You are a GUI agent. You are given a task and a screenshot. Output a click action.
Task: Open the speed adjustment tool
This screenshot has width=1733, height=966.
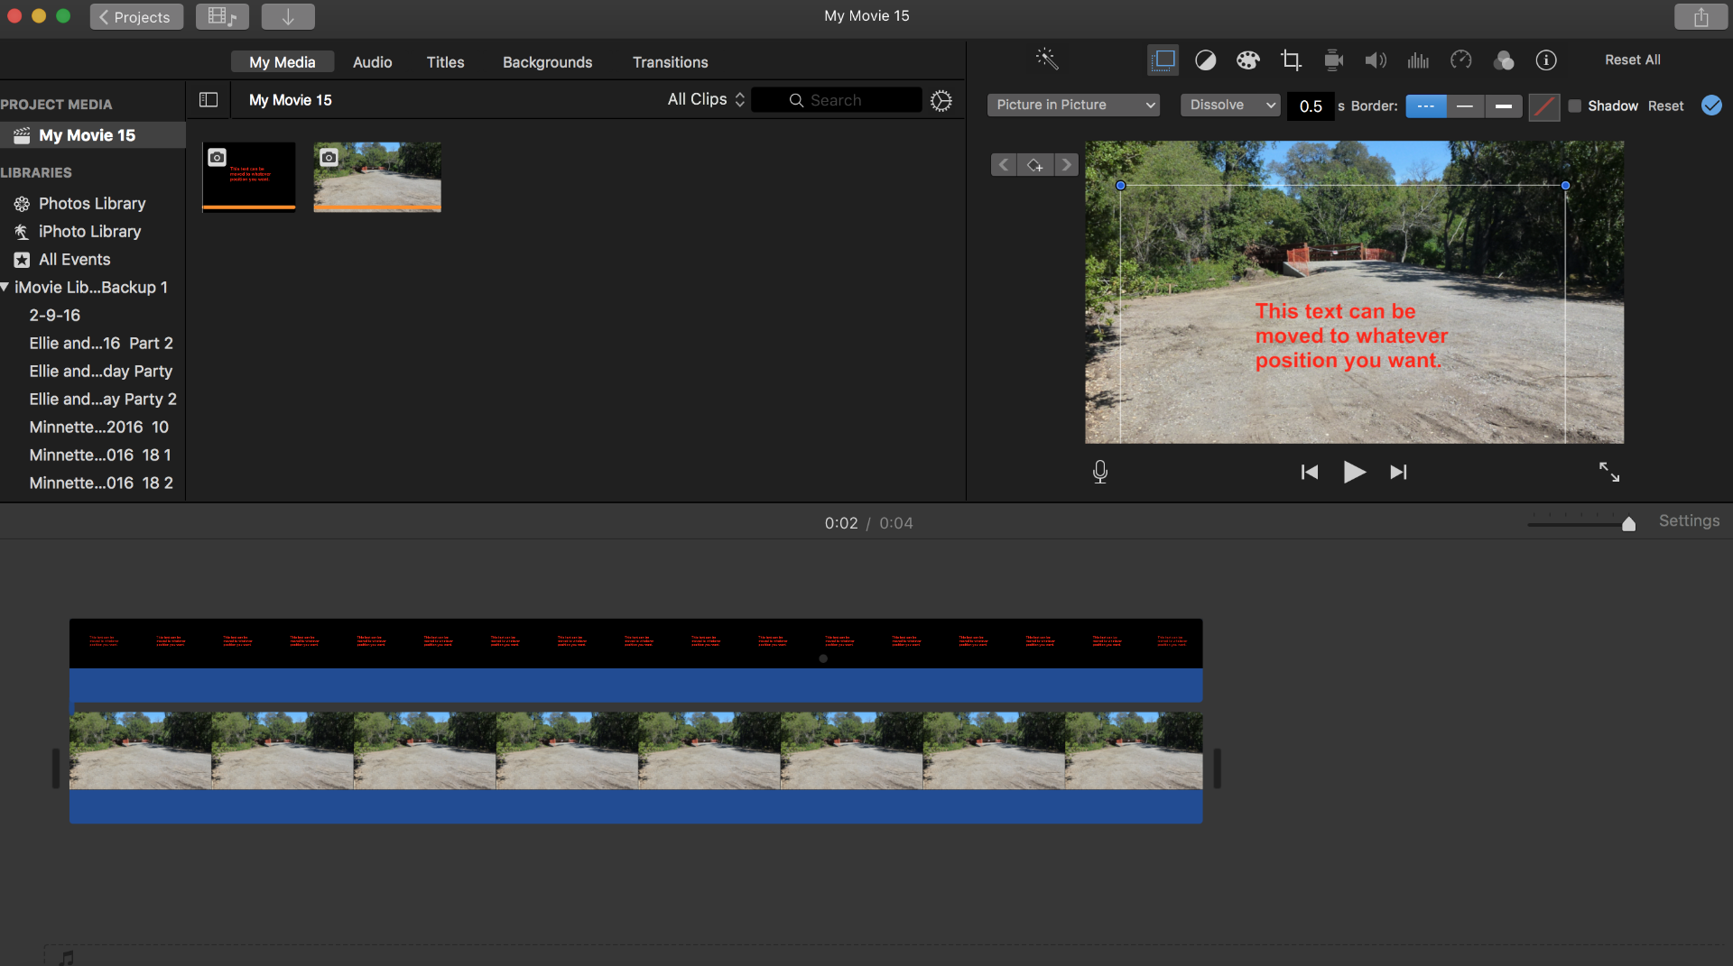[x=1460, y=60]
